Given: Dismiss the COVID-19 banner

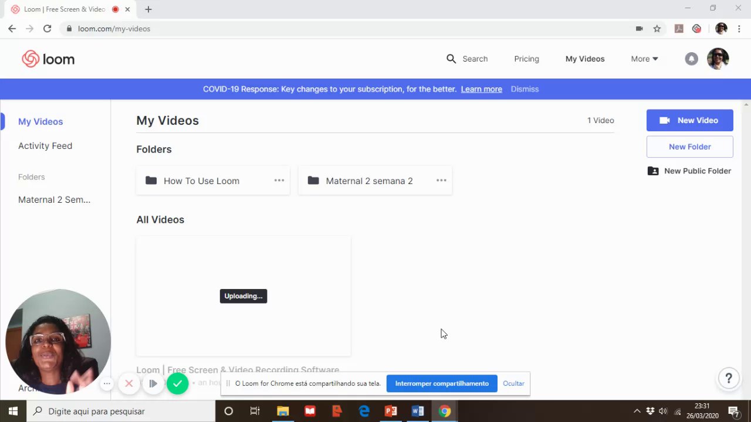Looking at the screenshot, I should coord(525,89).
